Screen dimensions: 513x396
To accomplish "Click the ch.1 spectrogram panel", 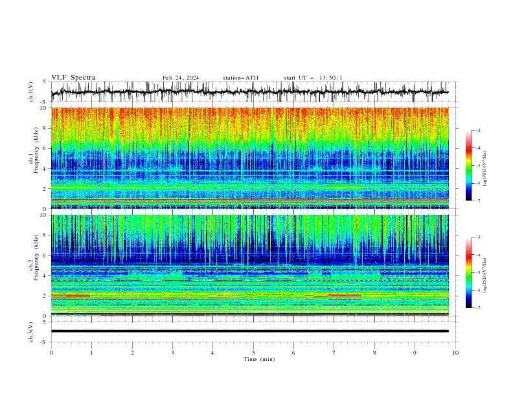I will coord(249,158).
